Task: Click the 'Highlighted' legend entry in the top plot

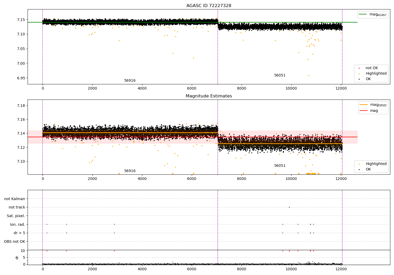Action: (373, 74)
